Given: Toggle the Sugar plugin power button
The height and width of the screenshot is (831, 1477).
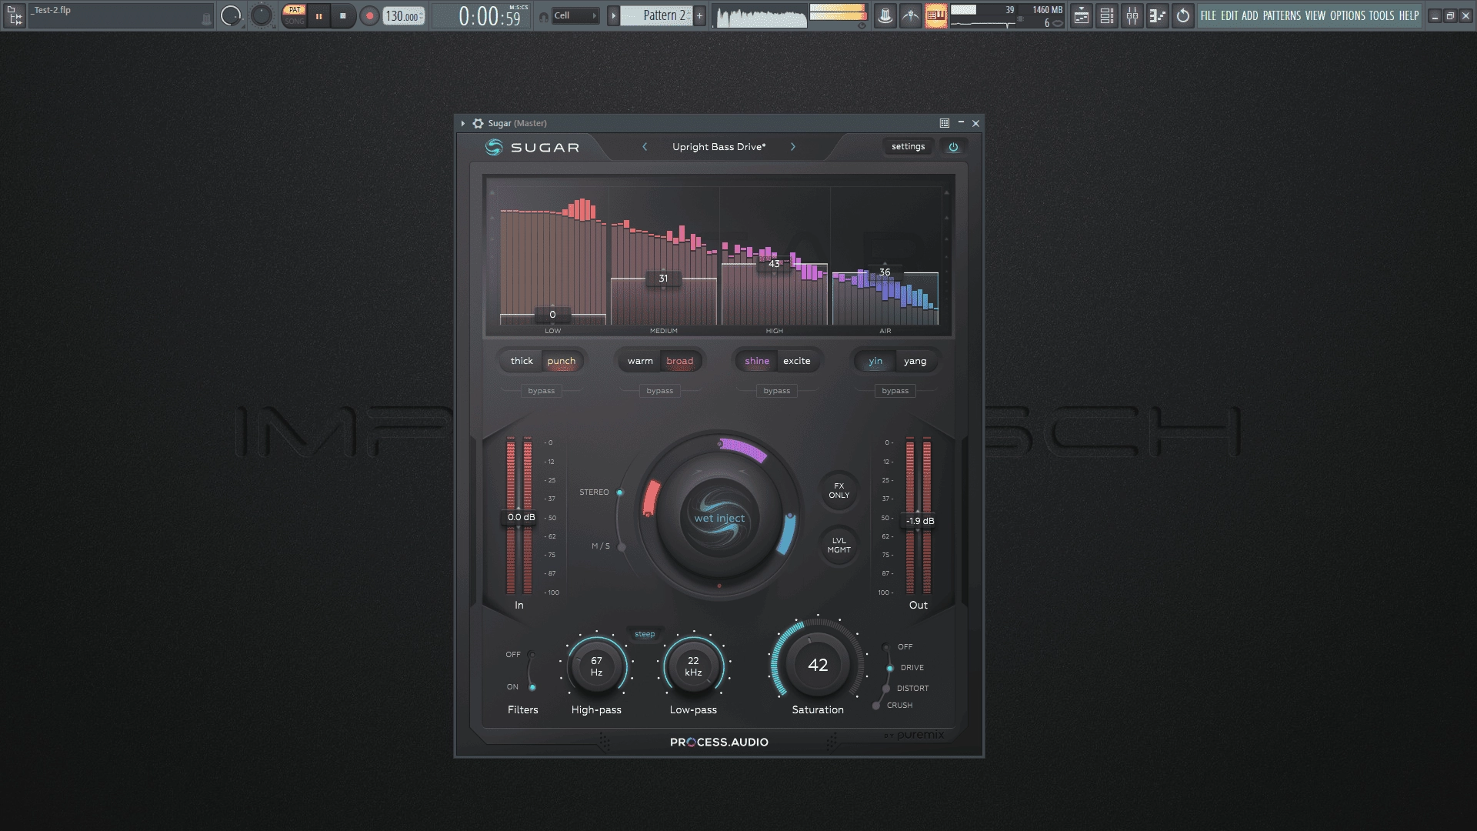Looking at the screenshot, I should [953, 147].
